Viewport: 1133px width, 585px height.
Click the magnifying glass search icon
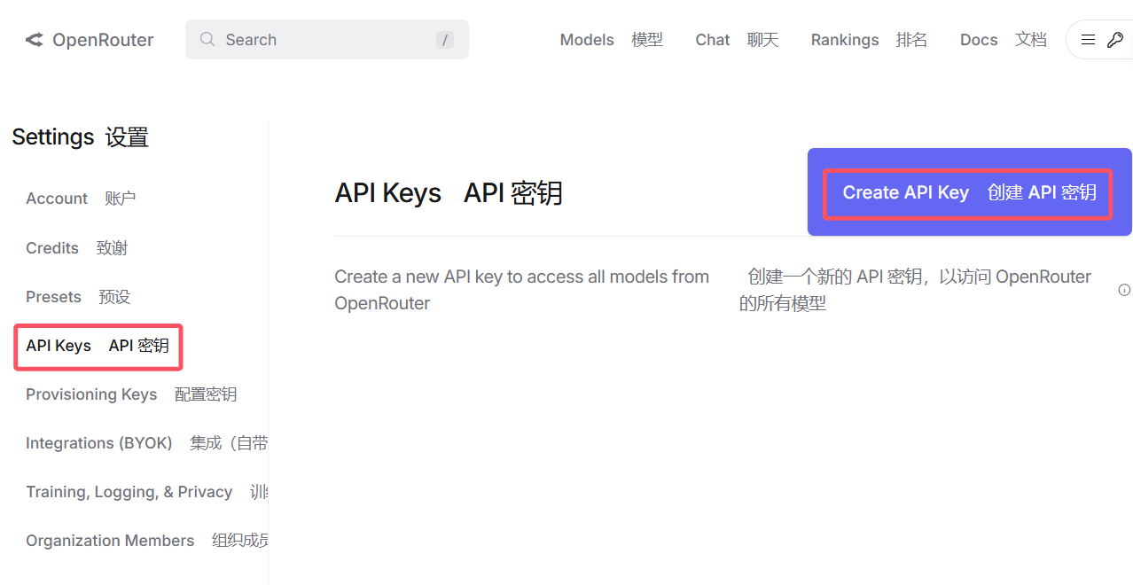click(207, 39)
